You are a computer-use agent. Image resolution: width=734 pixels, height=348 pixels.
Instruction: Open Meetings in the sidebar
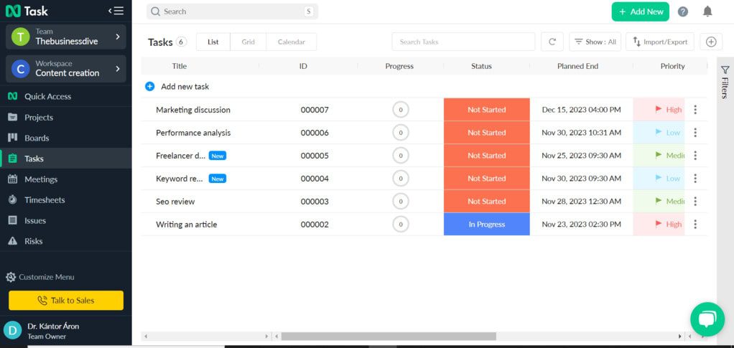pos(66,179)
